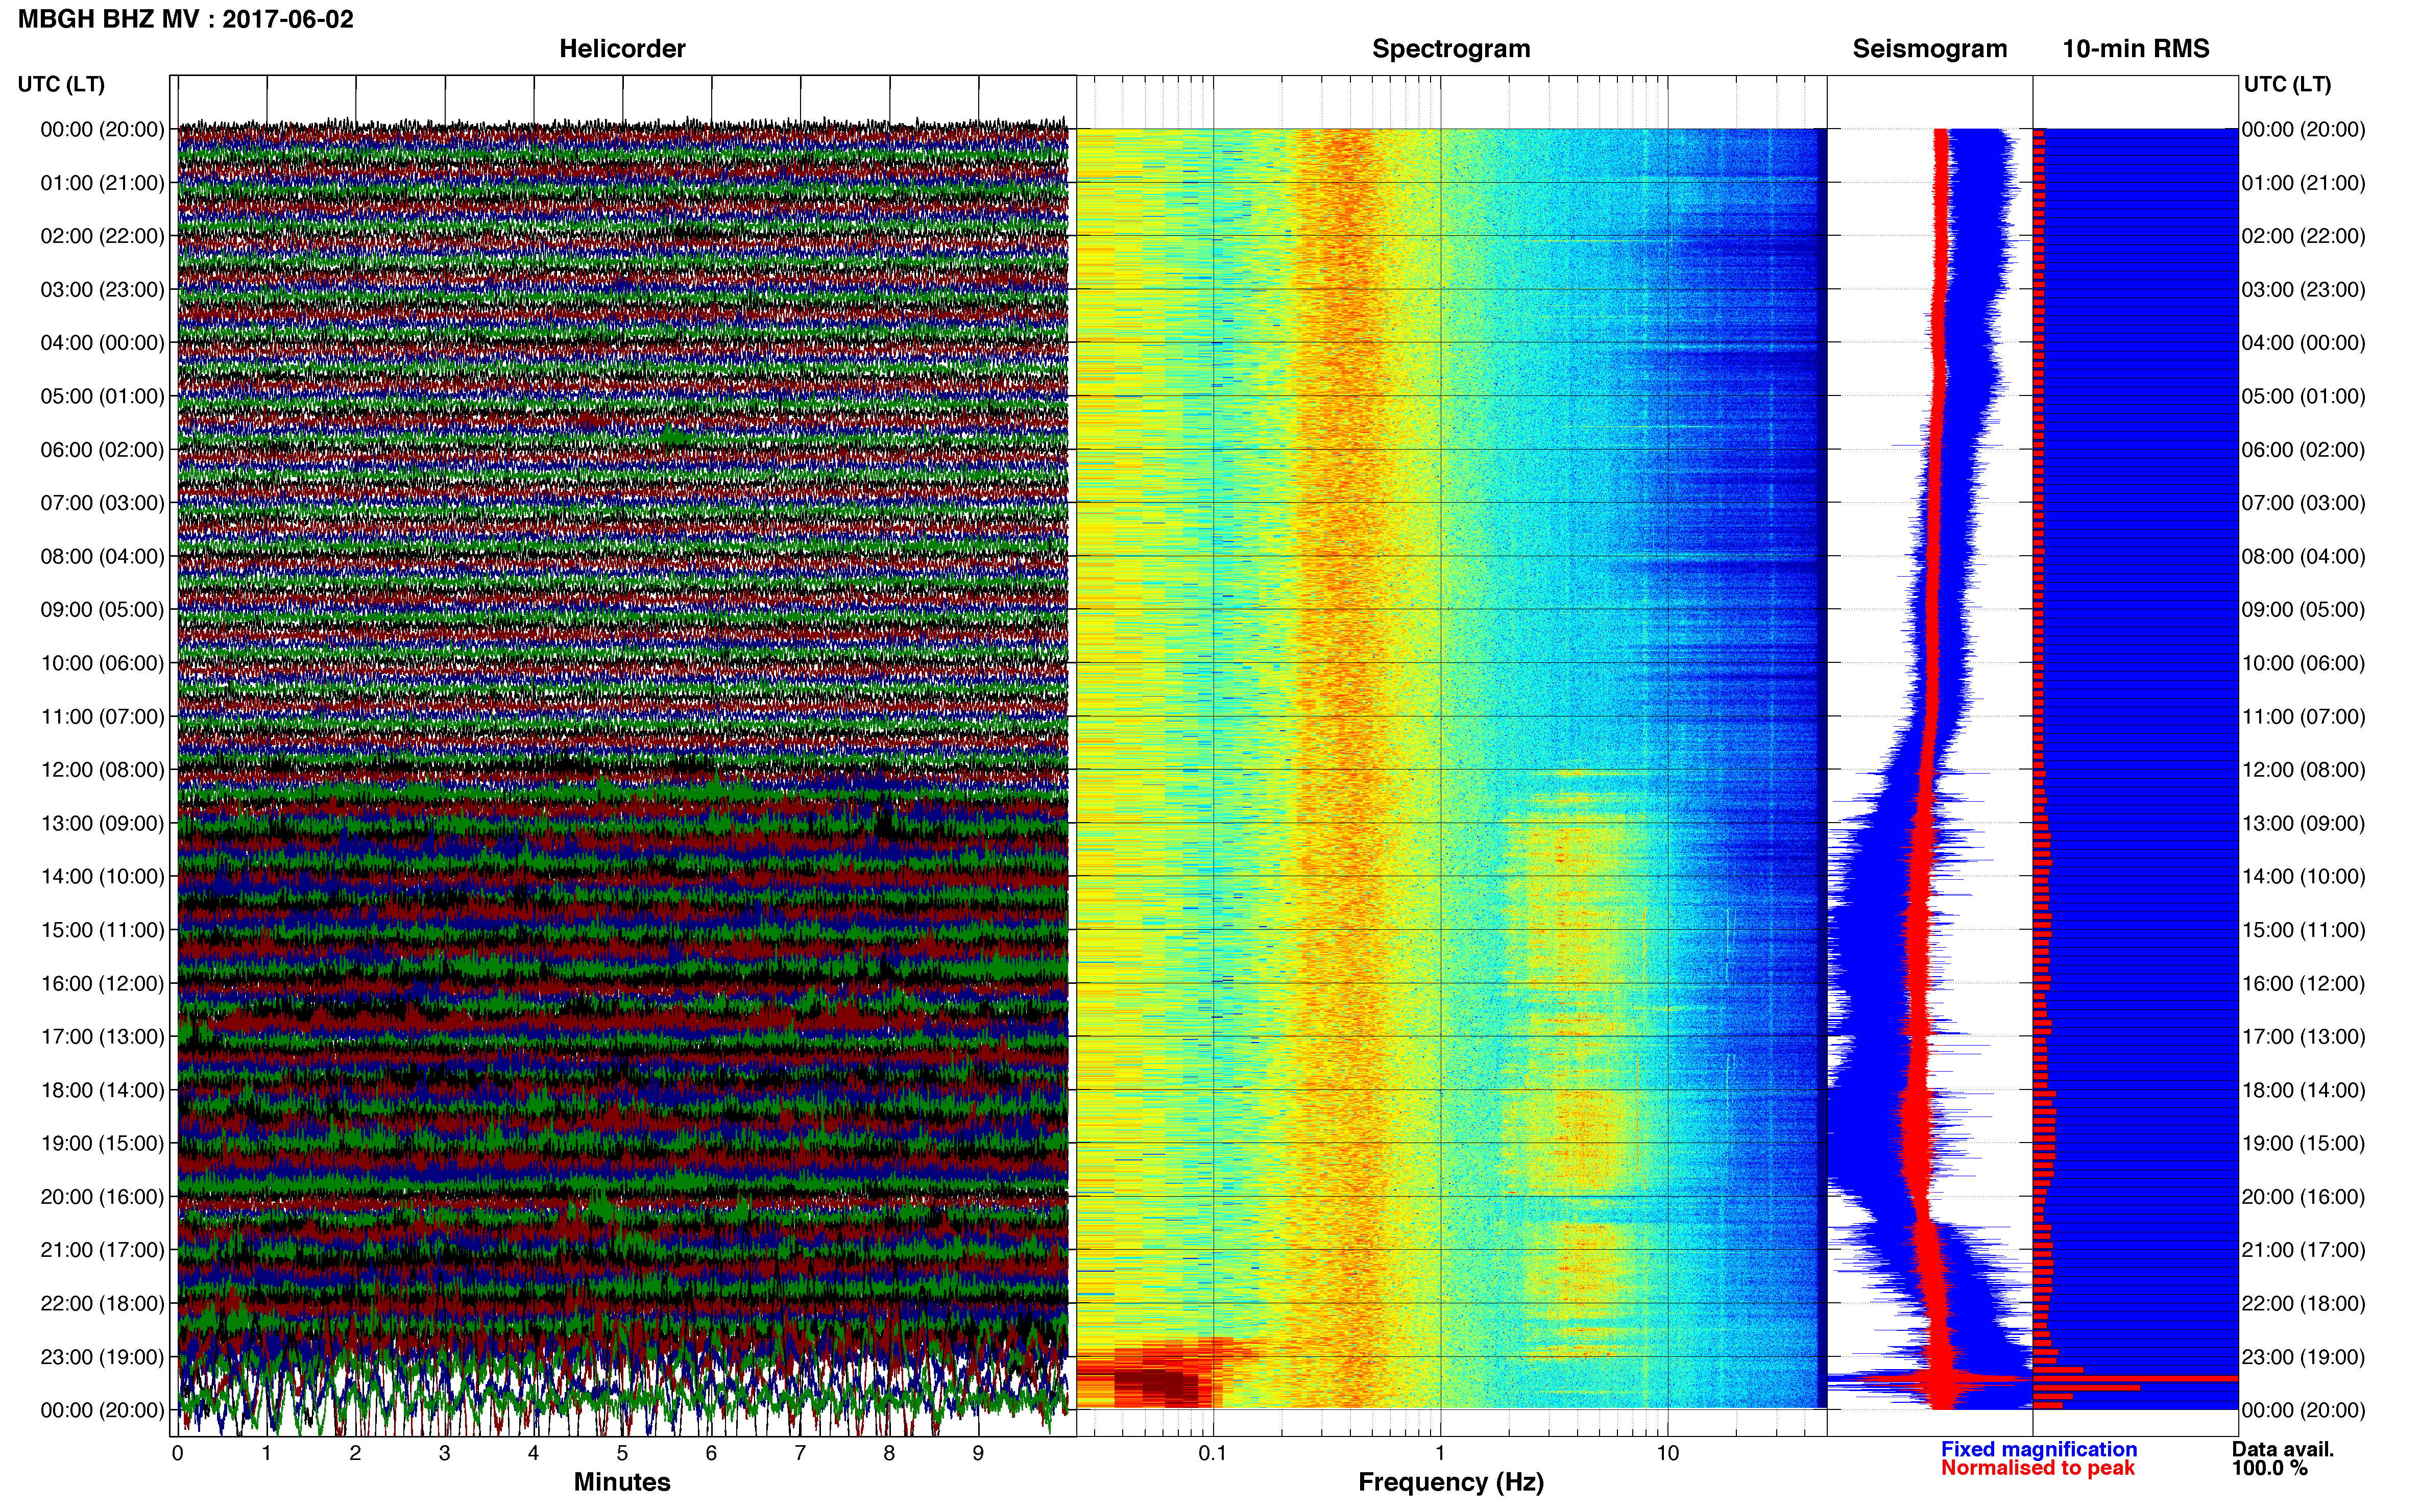This screenshot has width=2420, height=1512.
Task: Click left time label 22:00 (18:00)
Action: 102,1304
